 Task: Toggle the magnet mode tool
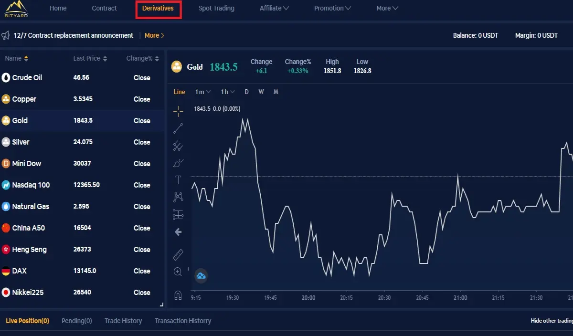(178, 295)
